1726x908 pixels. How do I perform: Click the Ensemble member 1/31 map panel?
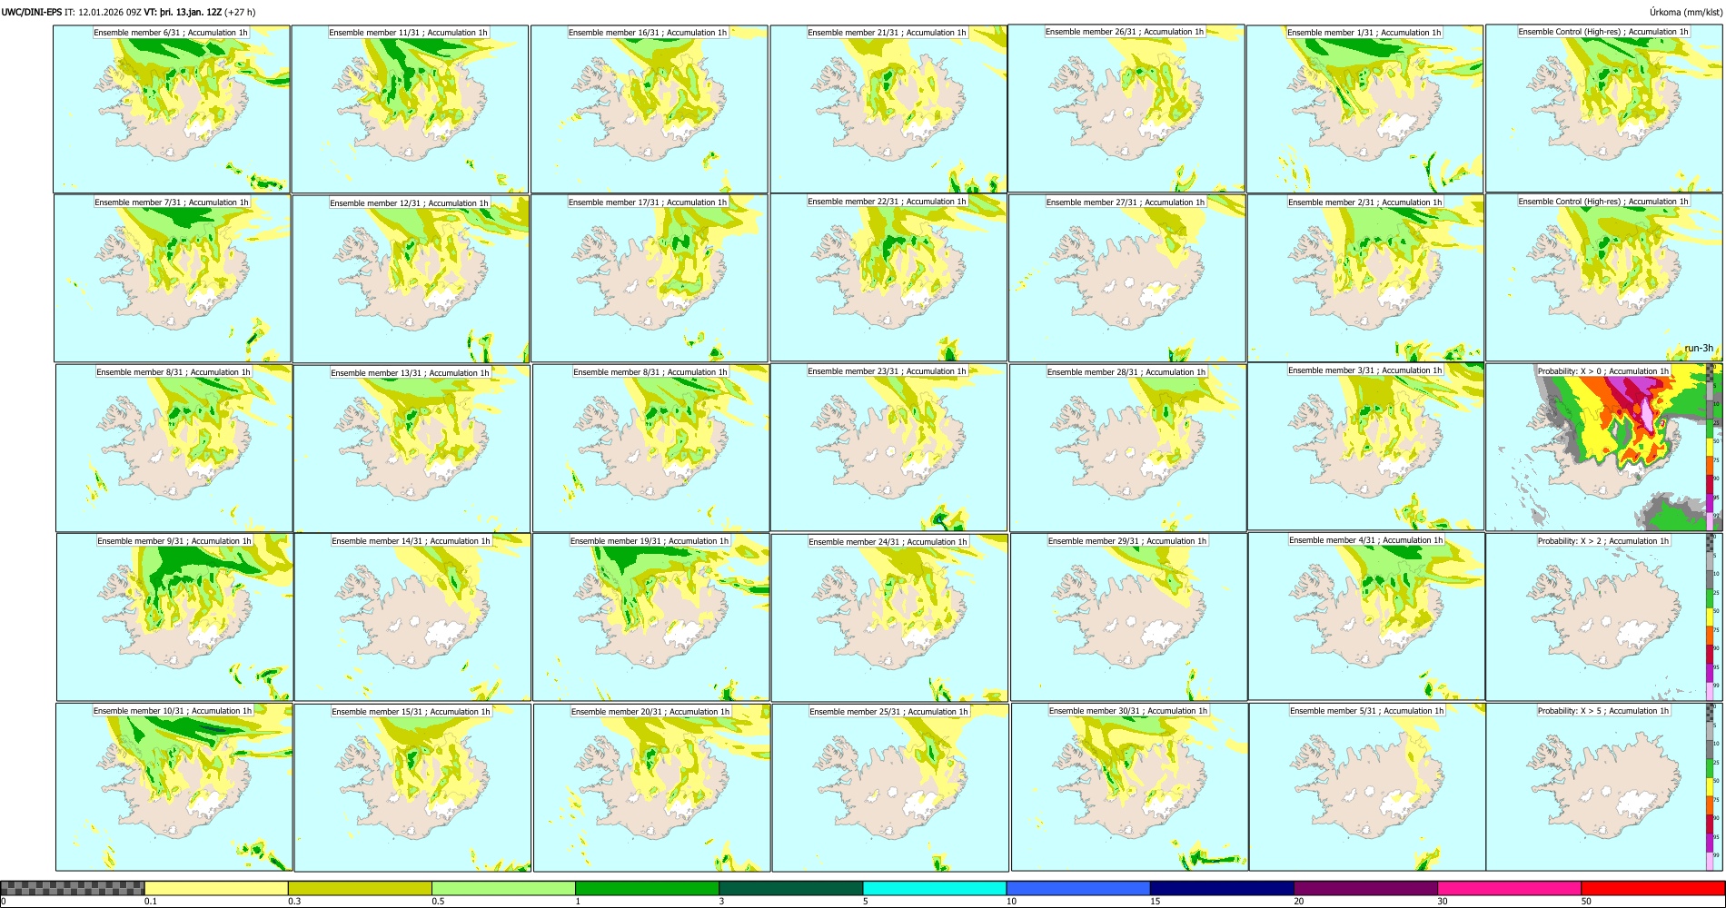point(1365,109)
